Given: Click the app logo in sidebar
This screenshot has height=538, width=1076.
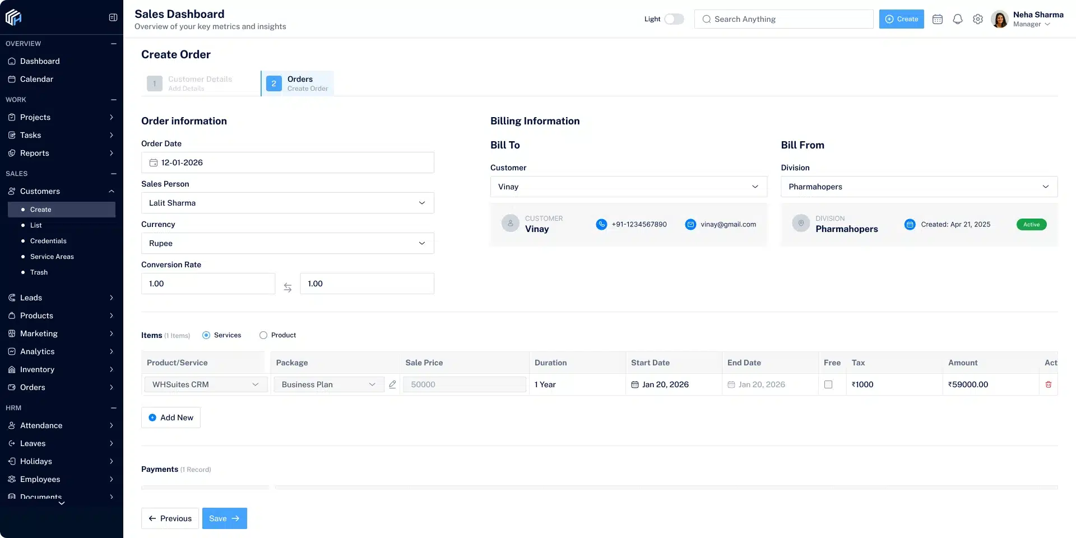Looking at the screenshot, I should click(13, 18).
